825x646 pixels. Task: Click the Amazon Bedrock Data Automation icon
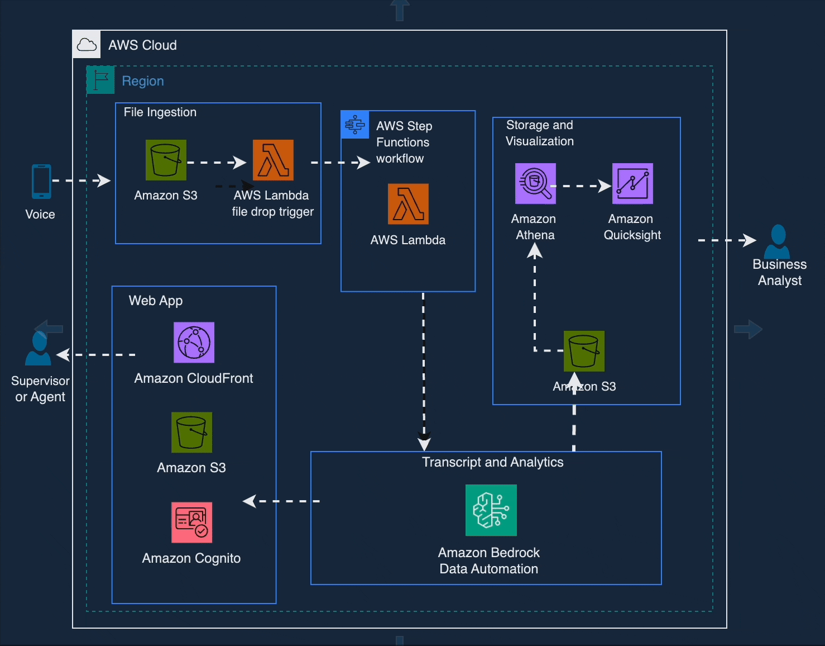pos(491,510)
